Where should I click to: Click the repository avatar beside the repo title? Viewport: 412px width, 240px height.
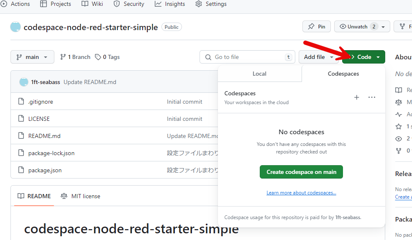coord(15,27)
